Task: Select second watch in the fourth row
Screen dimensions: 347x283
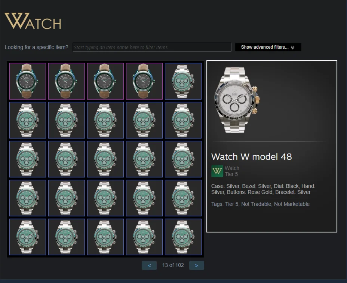Action: coord(67,198)
